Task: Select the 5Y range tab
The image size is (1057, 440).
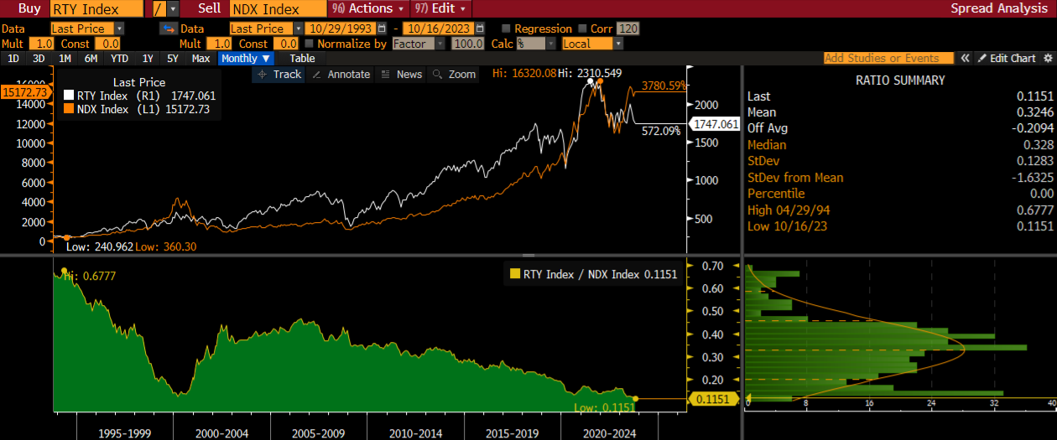Action: [x=173, y=59]
